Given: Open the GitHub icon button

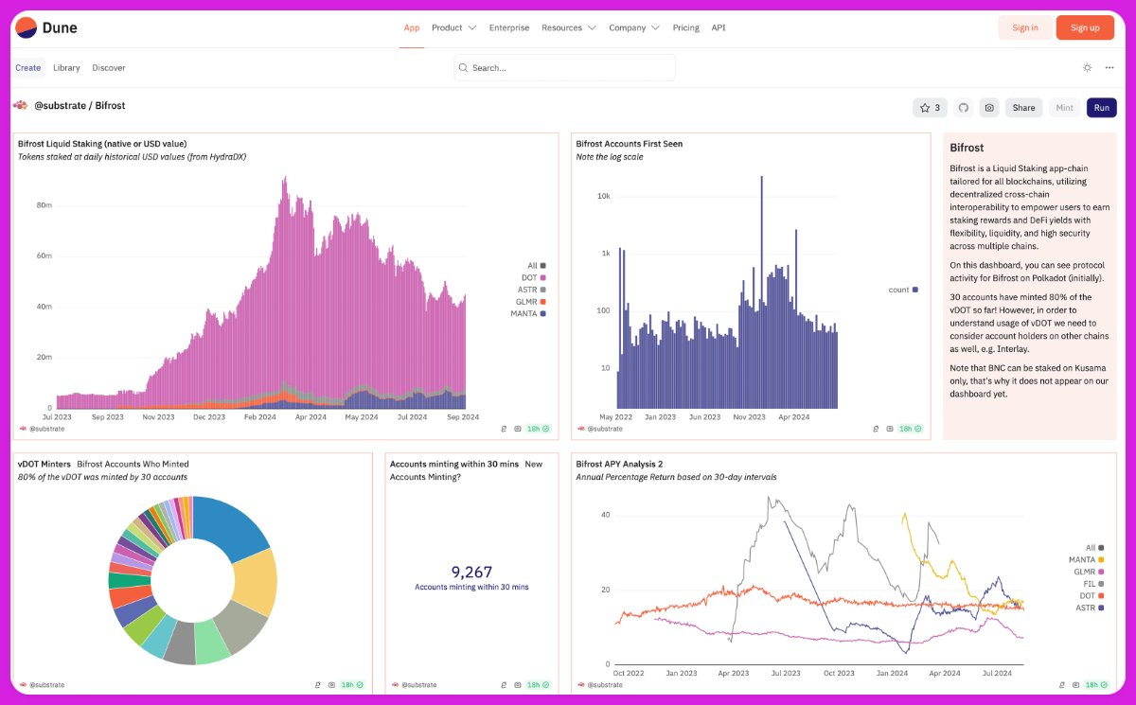Looking at the screenshot, I should click(964, 108).
